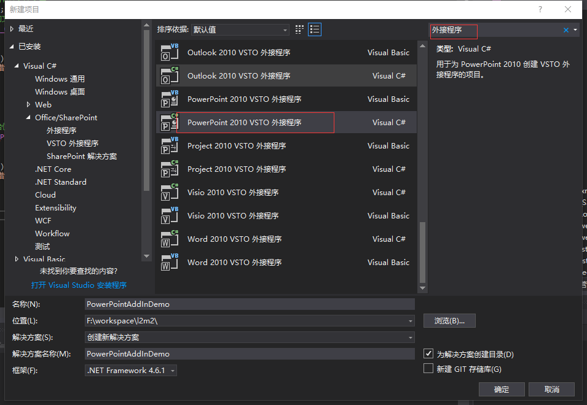The height and width of the screenshot is (405, 587).
Task: Open Visual Studio 安装程序 link
Action: 79,285
